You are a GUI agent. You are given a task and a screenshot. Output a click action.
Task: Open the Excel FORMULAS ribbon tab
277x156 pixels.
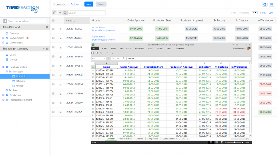click(140, 48)
